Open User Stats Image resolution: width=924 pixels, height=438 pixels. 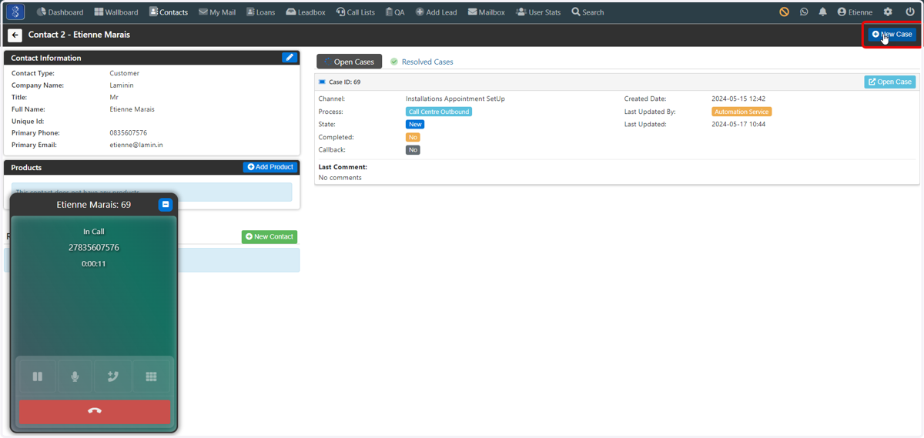(538, 12)
